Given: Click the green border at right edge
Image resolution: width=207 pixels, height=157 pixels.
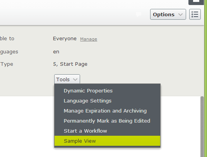Looking at the screenshot, I should click(x=206, y=78).
